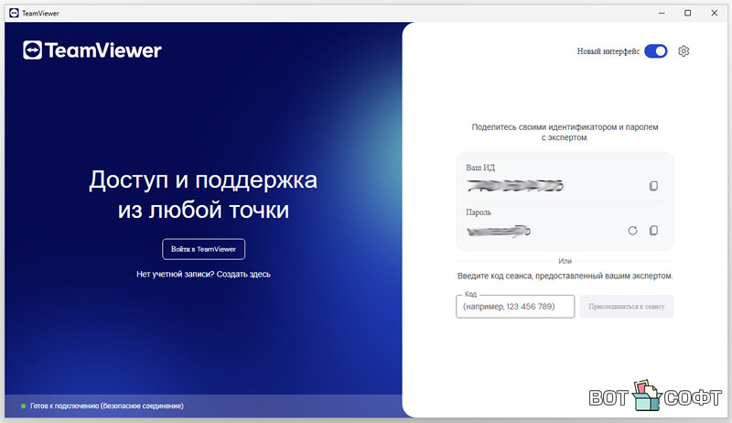
Task: Click the 'Присоединиться к сеансу' button
Action: (x=627, y=307)
